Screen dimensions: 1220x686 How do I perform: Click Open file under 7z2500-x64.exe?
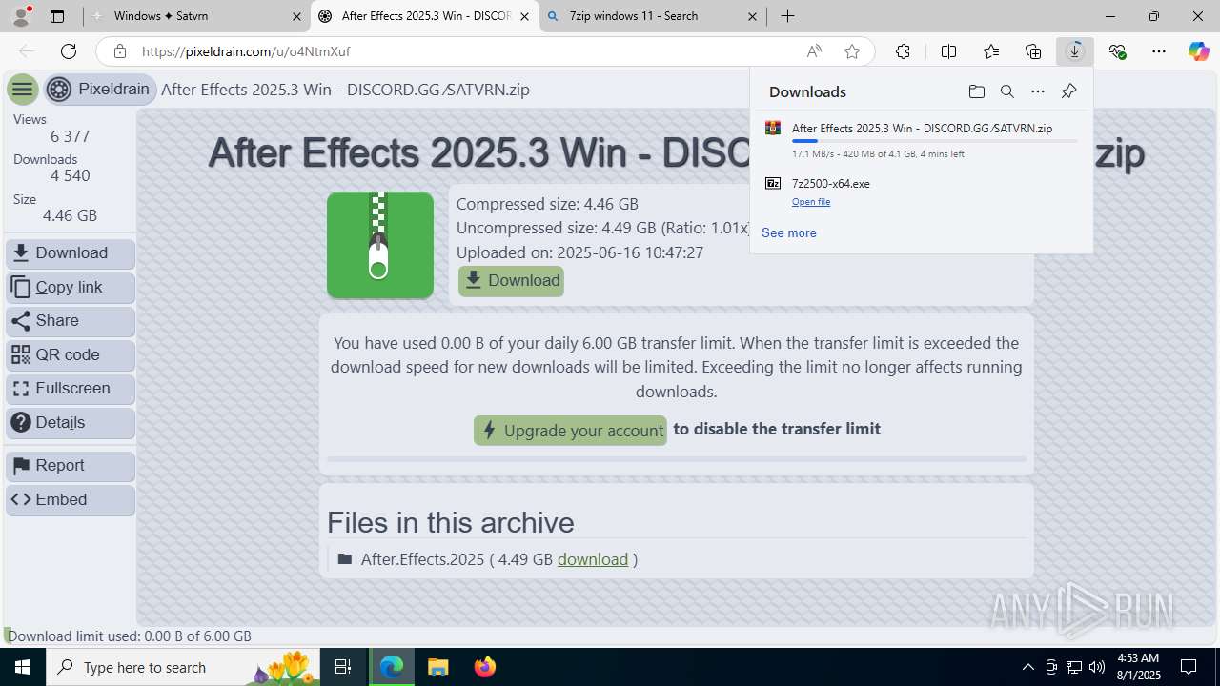(811, 202)
